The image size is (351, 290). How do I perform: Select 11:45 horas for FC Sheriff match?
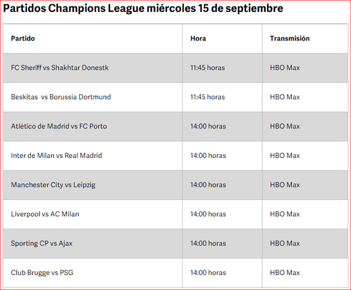tap(208, 68)
